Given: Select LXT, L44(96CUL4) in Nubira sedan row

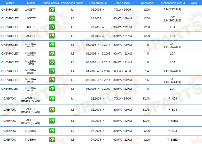Looking at the screenshot, I should tap(173, 80).
